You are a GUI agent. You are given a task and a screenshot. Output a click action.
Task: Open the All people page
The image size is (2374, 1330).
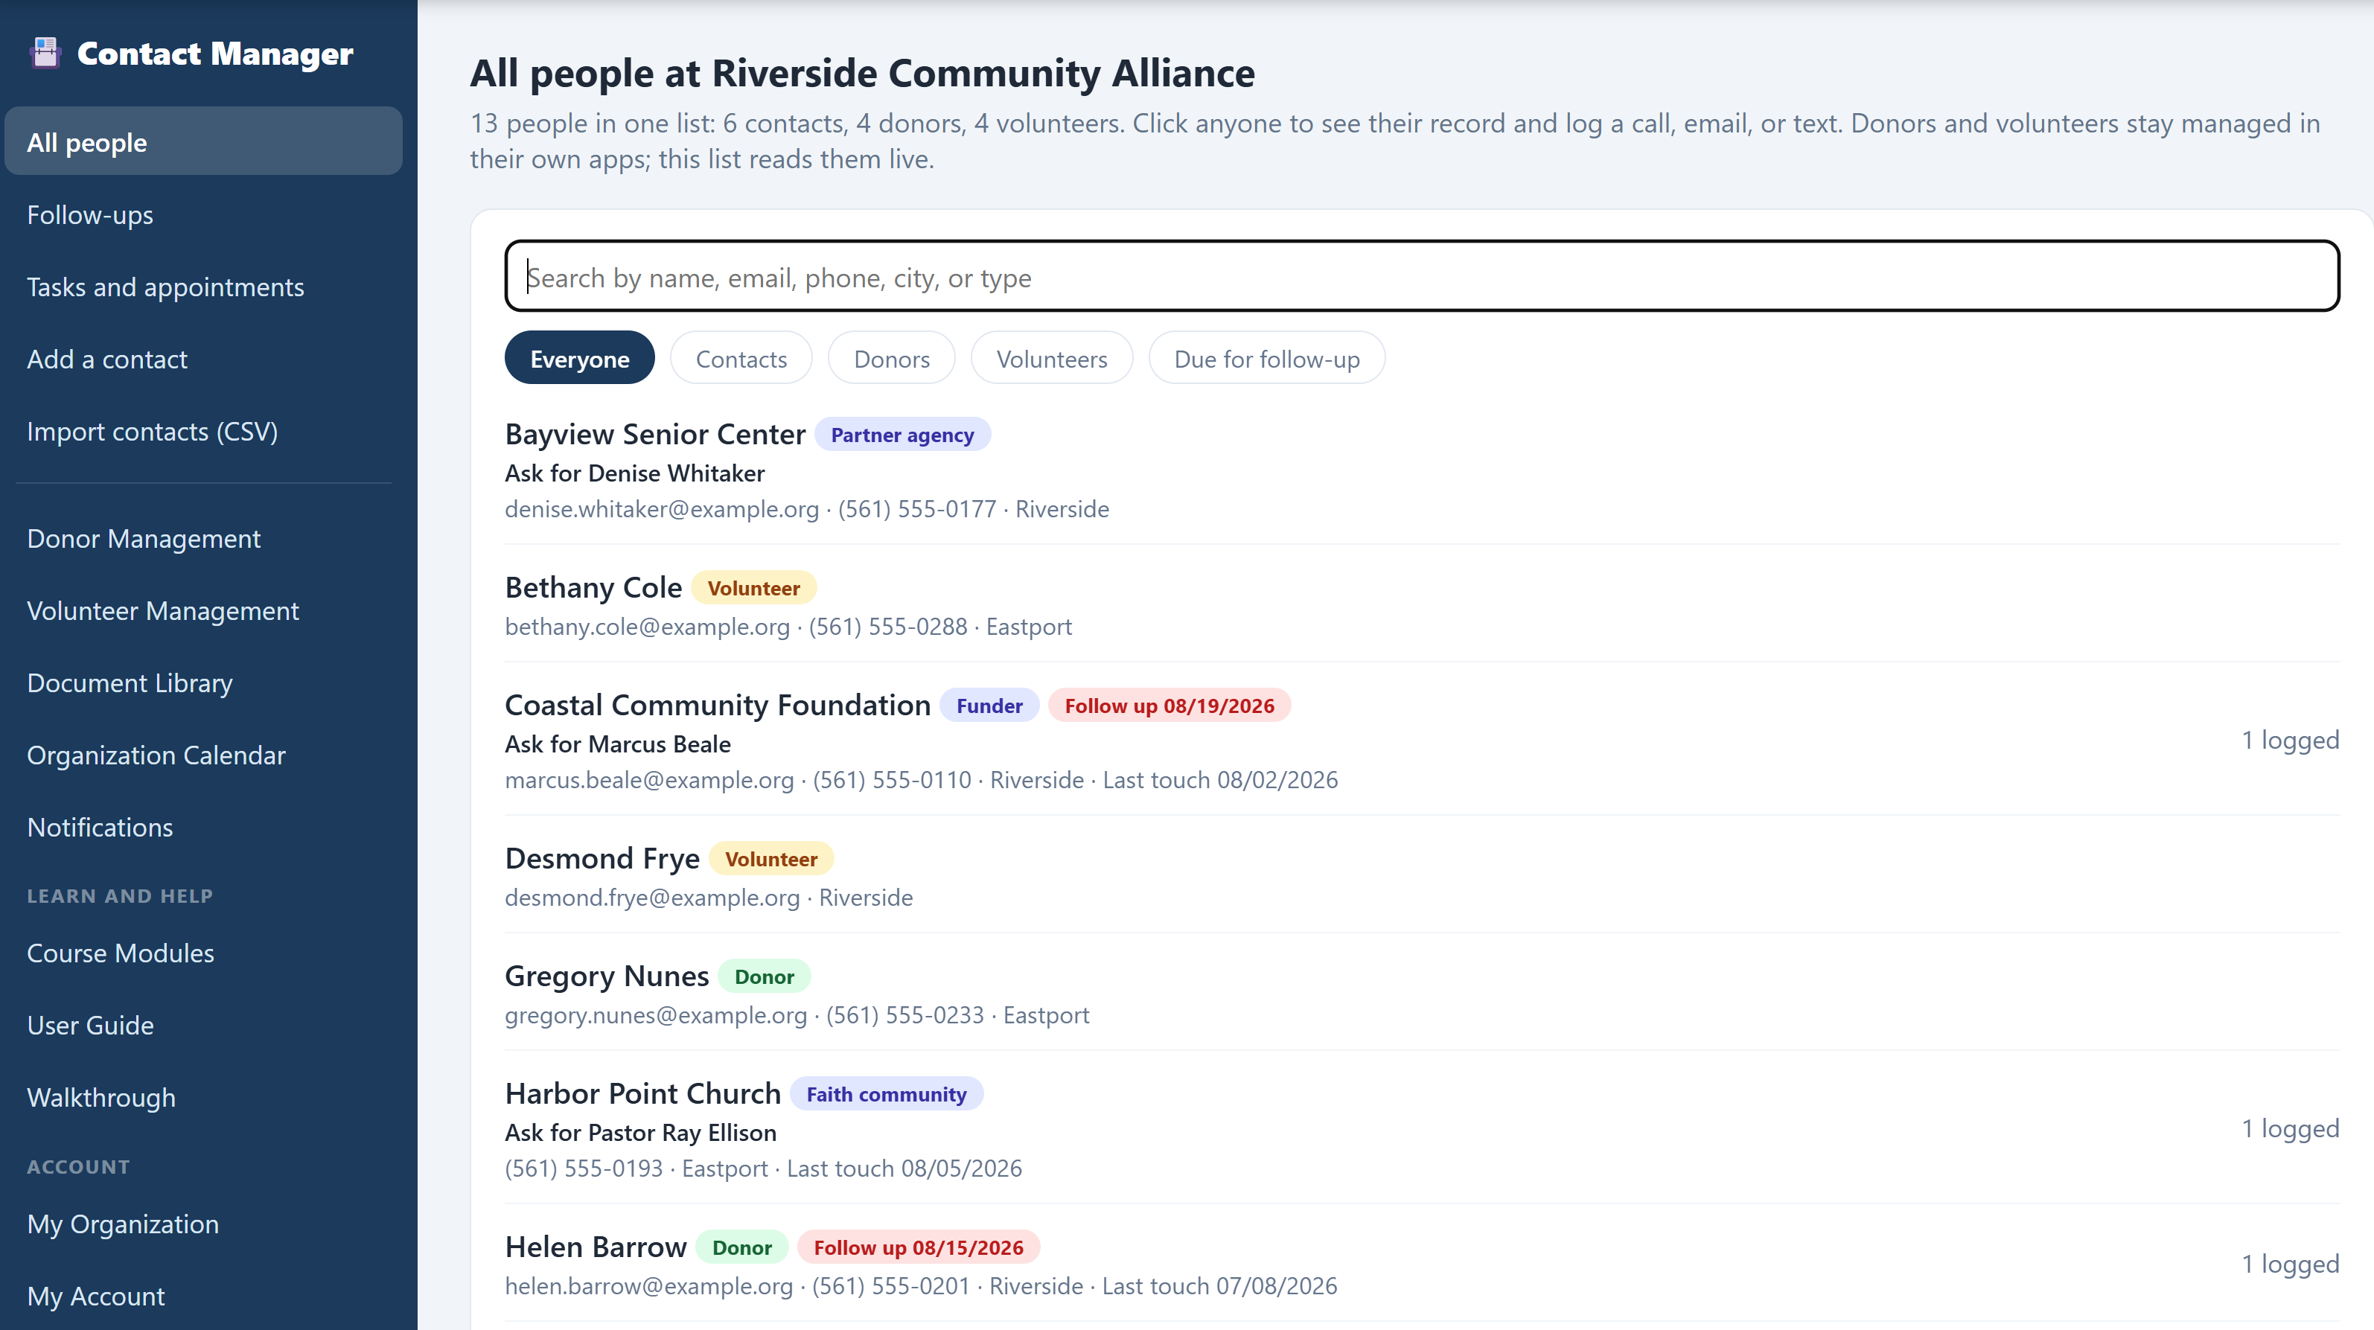[202, 141]
